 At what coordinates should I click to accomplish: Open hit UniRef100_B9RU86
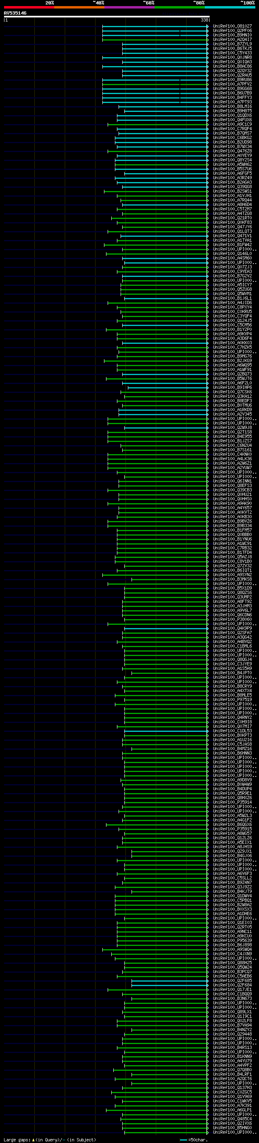tap(232, 80)
